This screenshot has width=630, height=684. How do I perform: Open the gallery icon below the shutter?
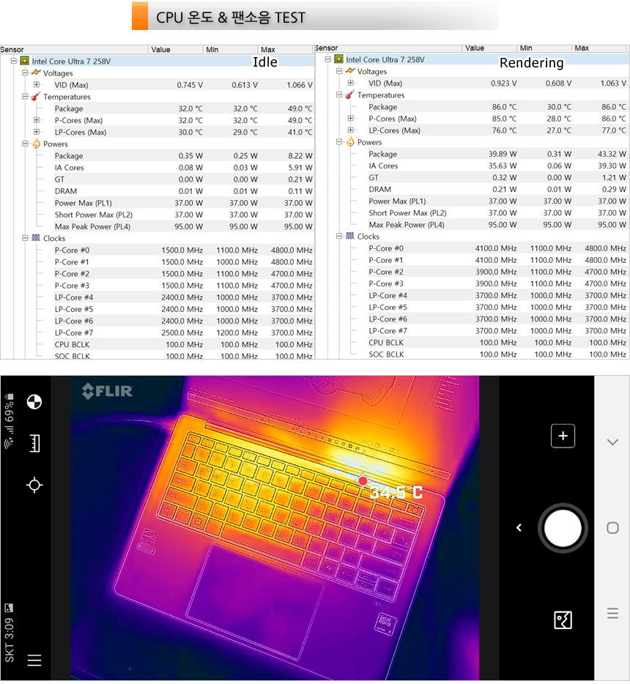coord(563,621)
